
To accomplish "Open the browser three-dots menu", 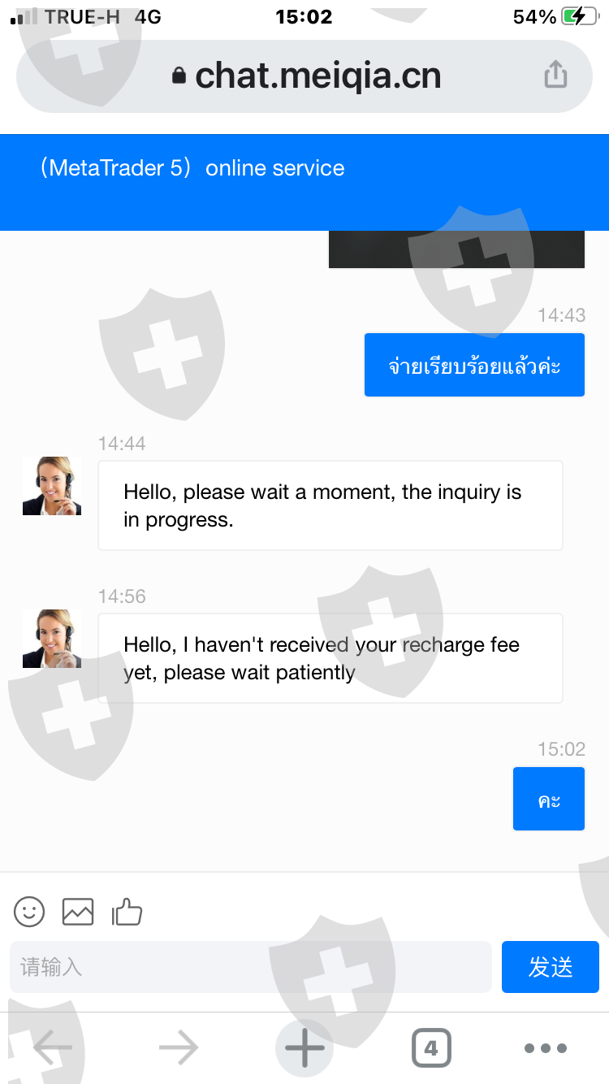I will pyautogui.click(x=546, y=1048).
